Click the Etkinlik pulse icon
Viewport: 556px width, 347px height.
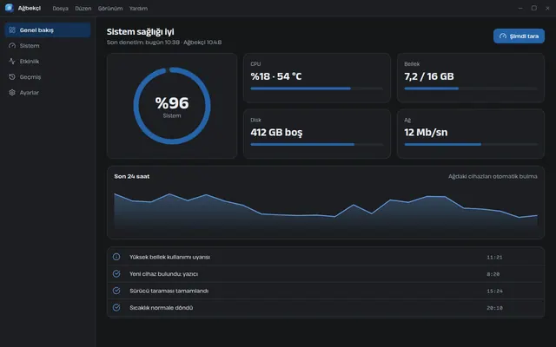click(12, 62)
